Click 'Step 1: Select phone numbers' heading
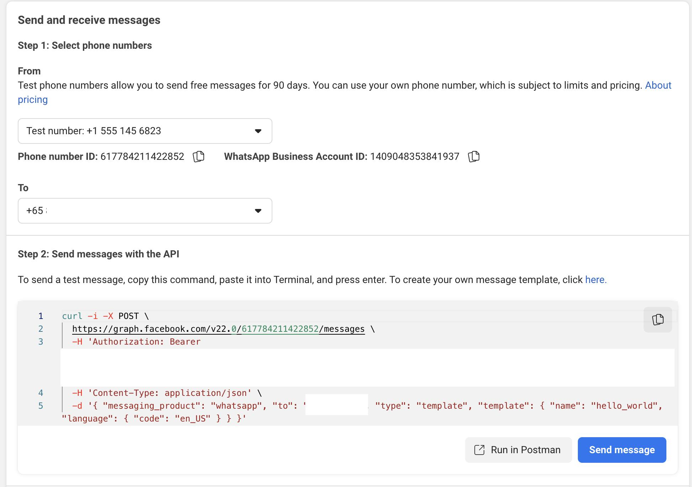 (85, 46)
